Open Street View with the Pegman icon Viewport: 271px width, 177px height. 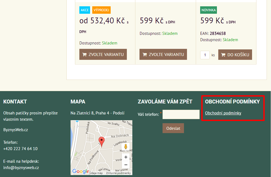pos(126,147)
